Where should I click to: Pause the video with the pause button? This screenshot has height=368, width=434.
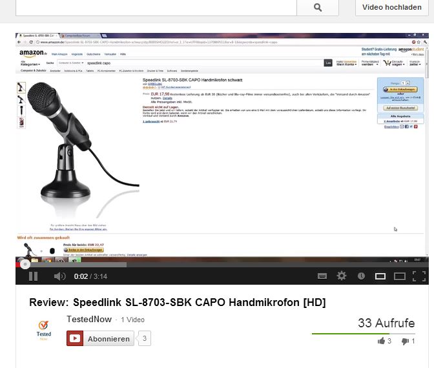(x=33, y=276)
